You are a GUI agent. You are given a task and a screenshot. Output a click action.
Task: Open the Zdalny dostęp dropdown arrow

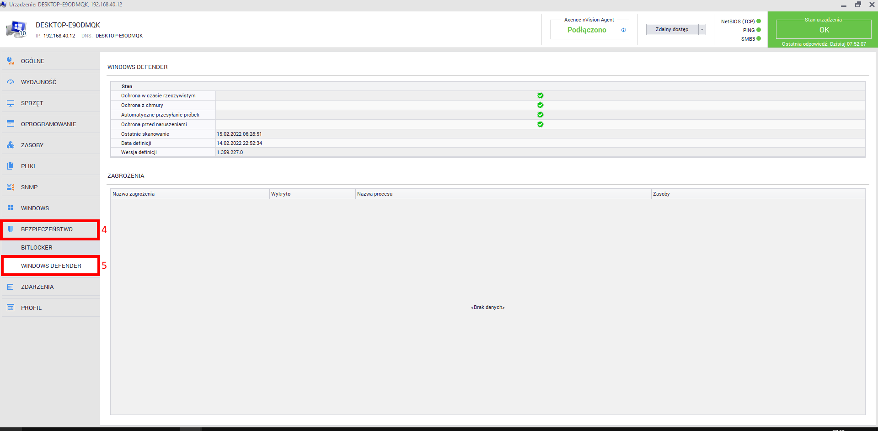[x=702, y=30]
